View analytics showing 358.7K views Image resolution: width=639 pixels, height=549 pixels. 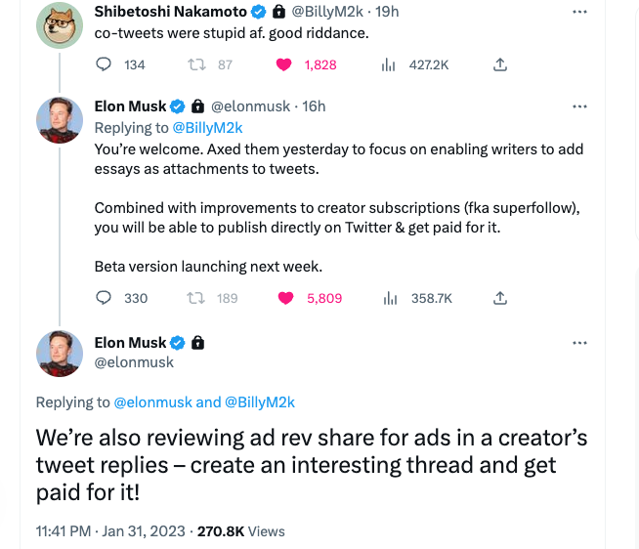tap(388, 298)
